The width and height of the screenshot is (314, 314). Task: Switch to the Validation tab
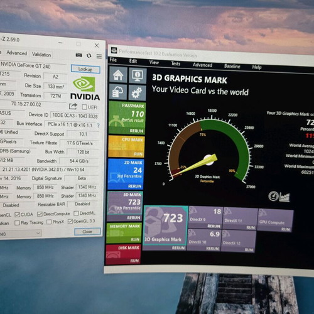click(41, 55)
